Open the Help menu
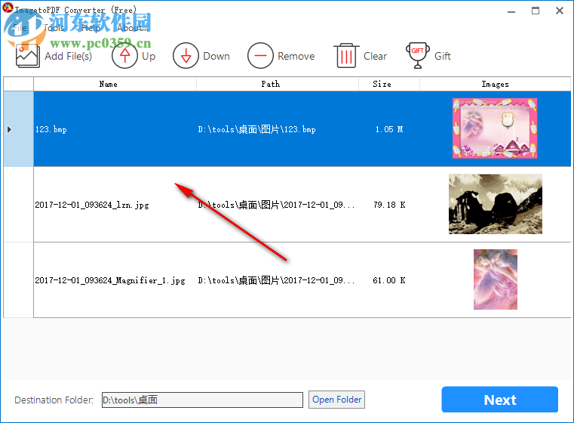Screen dimensions: 574x423 (x=91, y=28)
